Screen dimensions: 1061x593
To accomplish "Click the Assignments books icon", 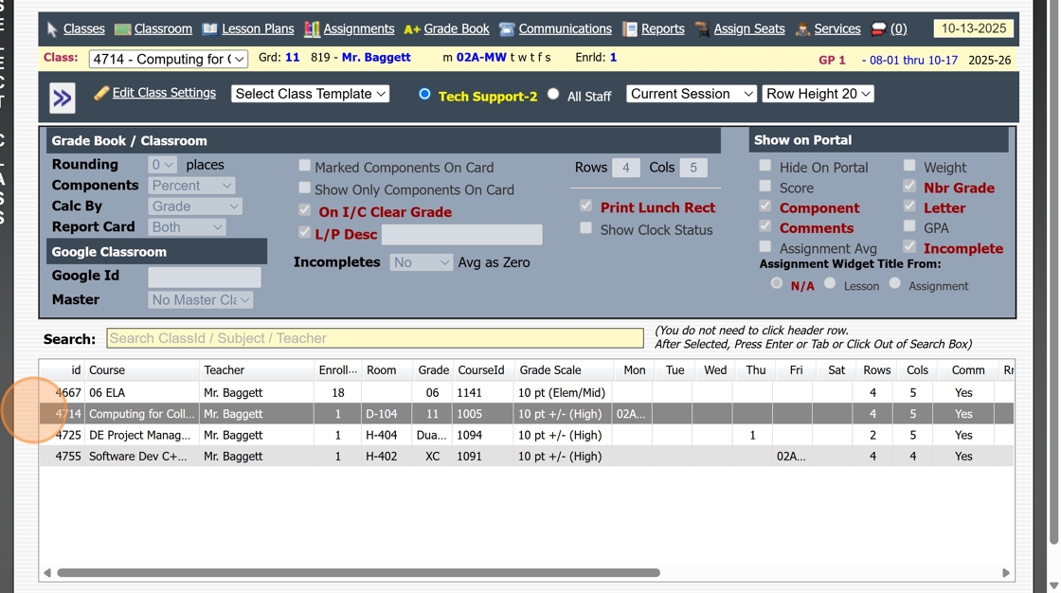I will 312,29.
